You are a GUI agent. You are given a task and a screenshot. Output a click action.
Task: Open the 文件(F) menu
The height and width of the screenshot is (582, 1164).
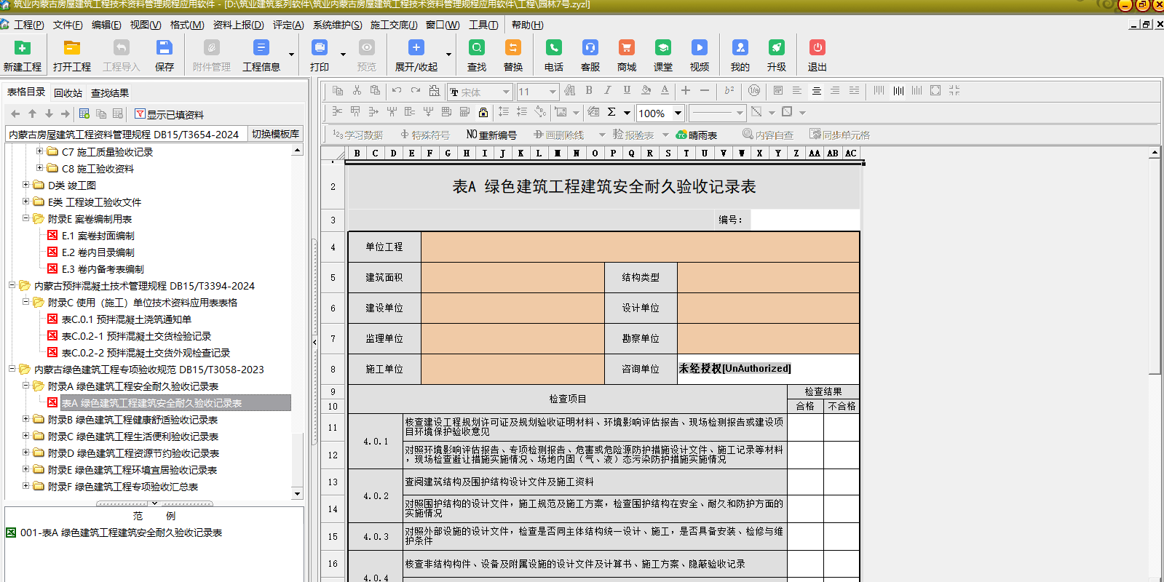[x=68, y=25]
